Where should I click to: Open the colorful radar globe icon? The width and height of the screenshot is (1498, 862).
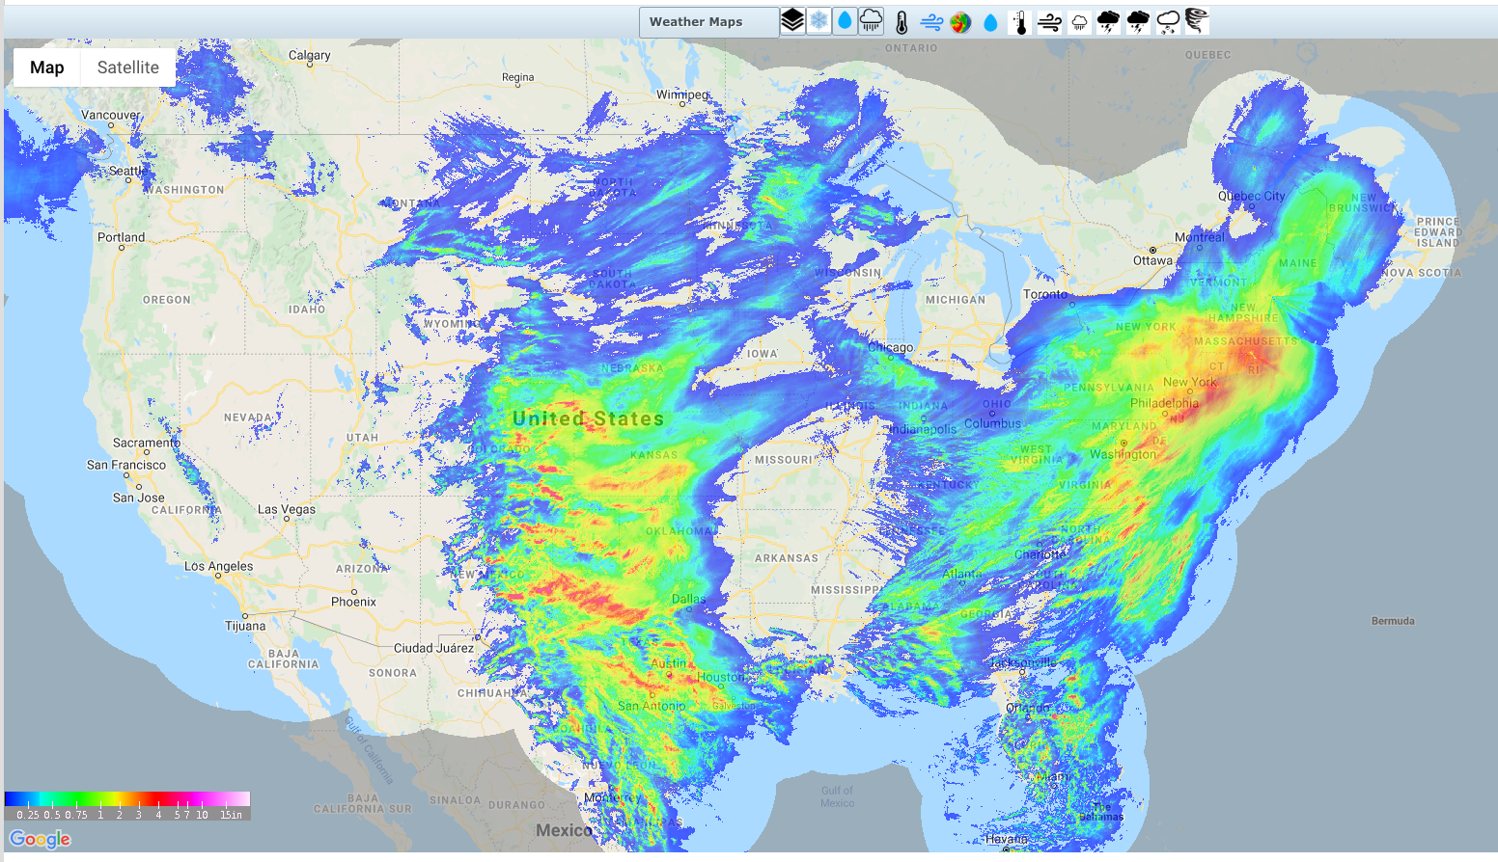tap(960, 23)
